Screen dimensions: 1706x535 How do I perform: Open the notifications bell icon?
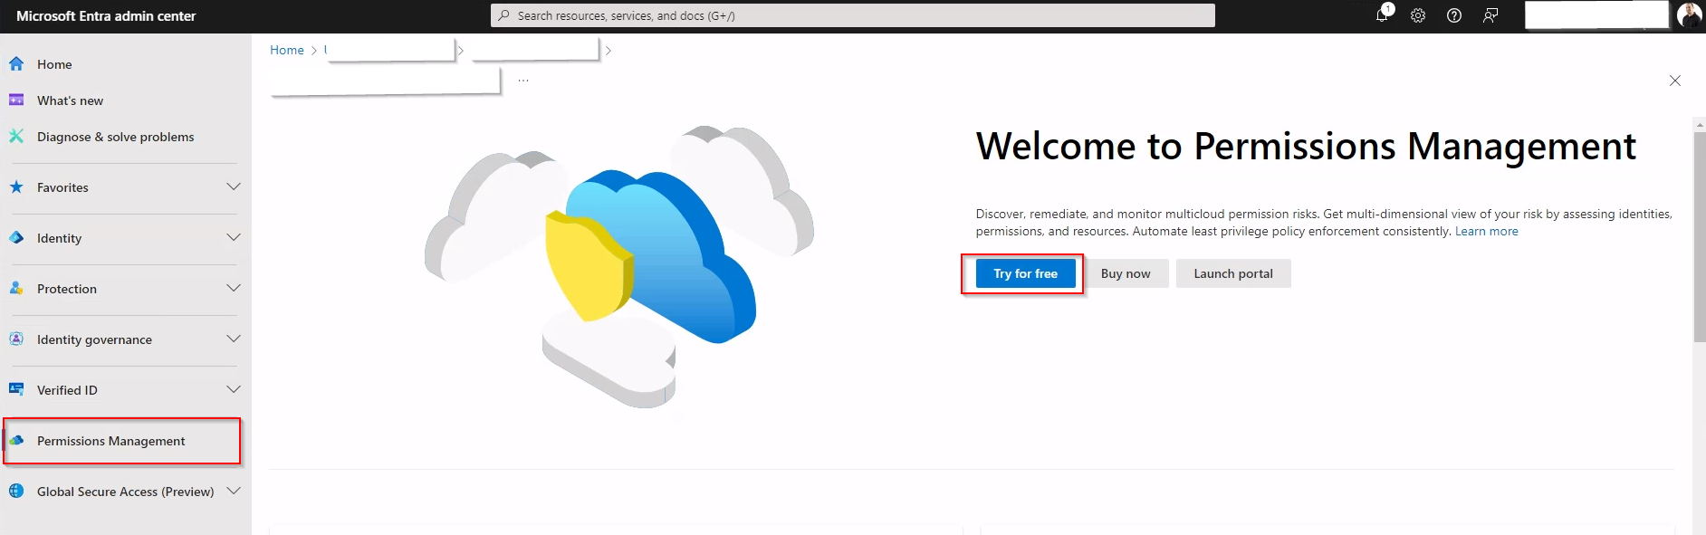[x=1382, y=15]
